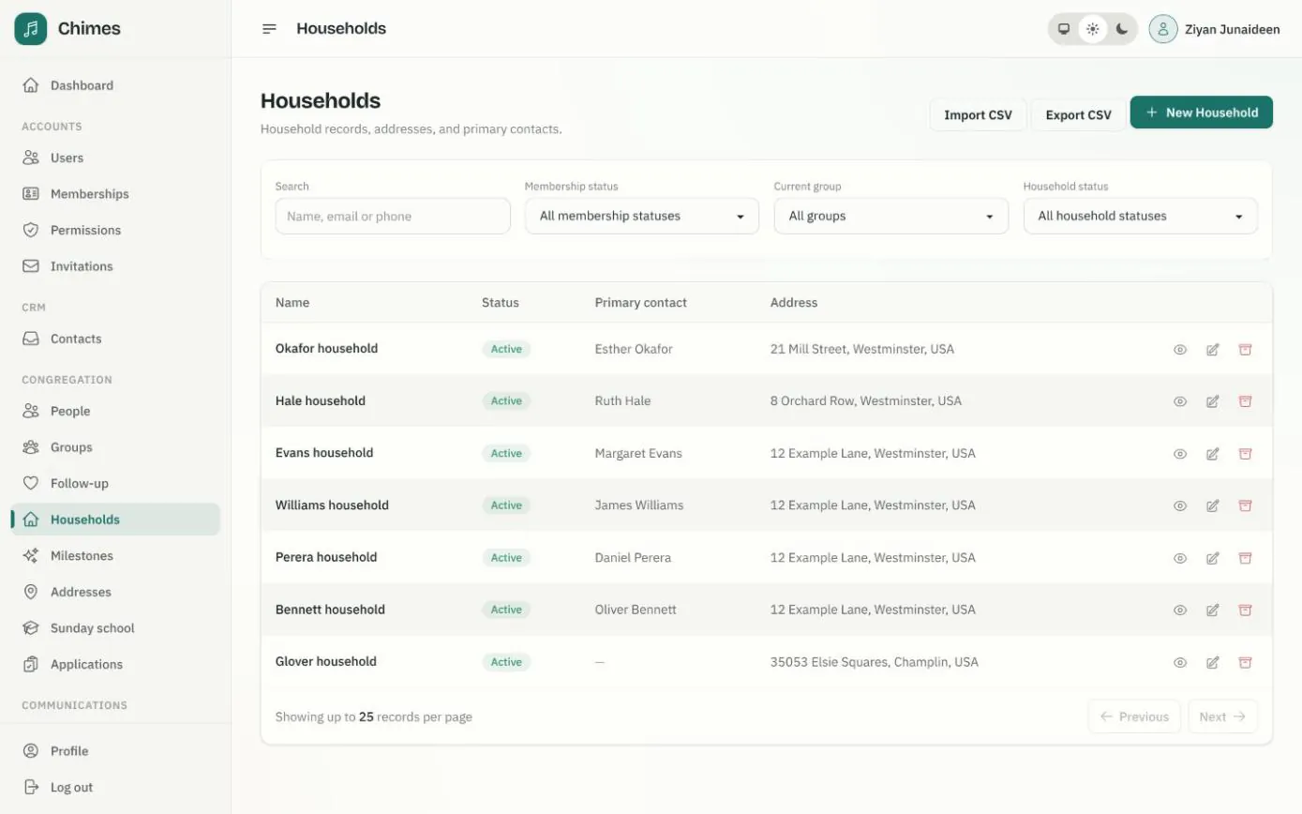1302x814 pixels.
Task: Archive the Evans household
Action: [x=1245, y=454]
